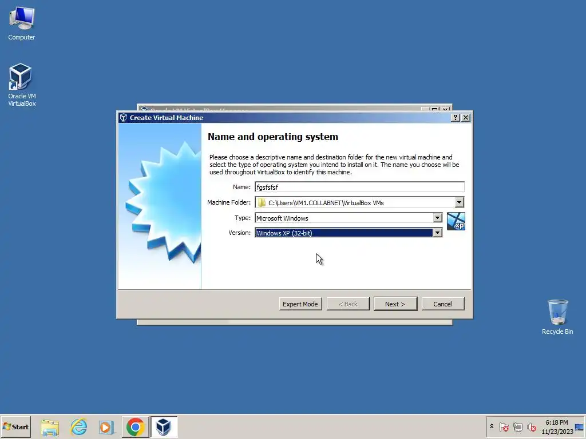Click the Version field showing Windows XP (32-bit)
Image resolution: width=586 pixels, height=439 pixels.
tap(349, 233)
